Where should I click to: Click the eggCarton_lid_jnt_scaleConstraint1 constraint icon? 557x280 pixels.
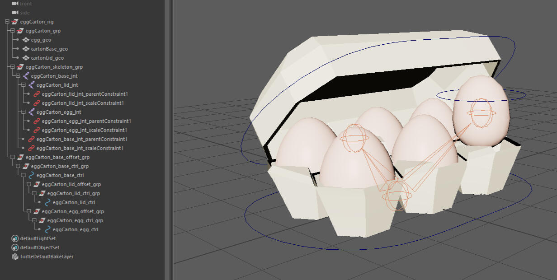point(37,103)
